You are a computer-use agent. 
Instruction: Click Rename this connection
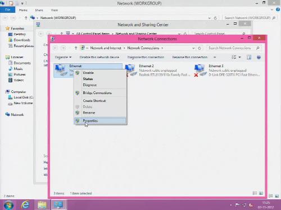(x=190, y=57)
